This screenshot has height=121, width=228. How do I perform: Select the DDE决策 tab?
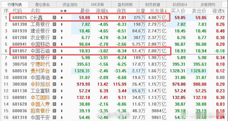point(97,5)
